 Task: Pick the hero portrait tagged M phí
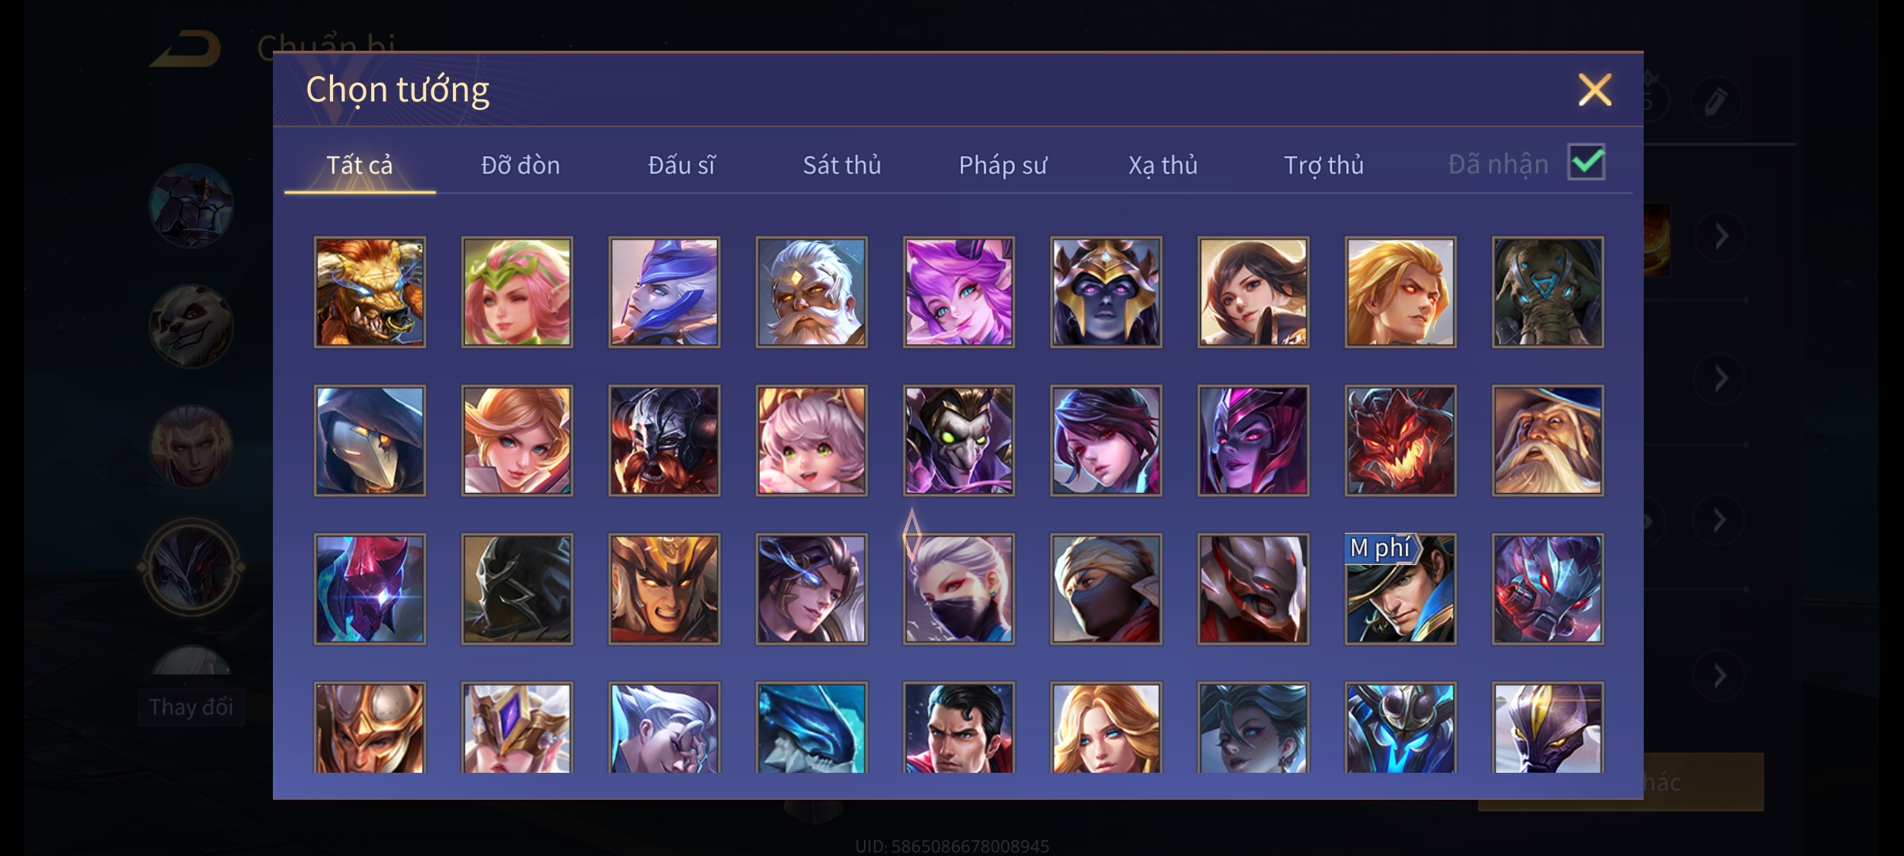(x=1400, y=589)
